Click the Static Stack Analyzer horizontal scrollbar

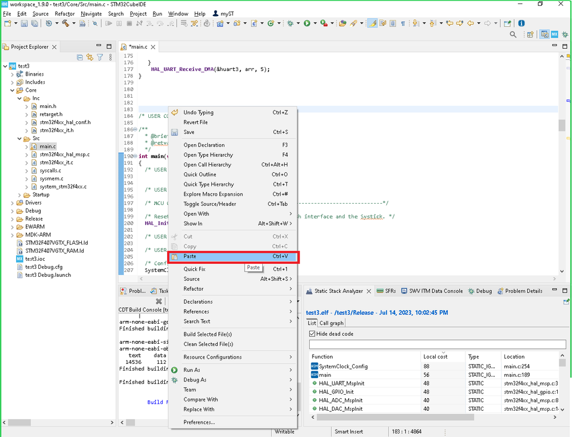point(396,418)
